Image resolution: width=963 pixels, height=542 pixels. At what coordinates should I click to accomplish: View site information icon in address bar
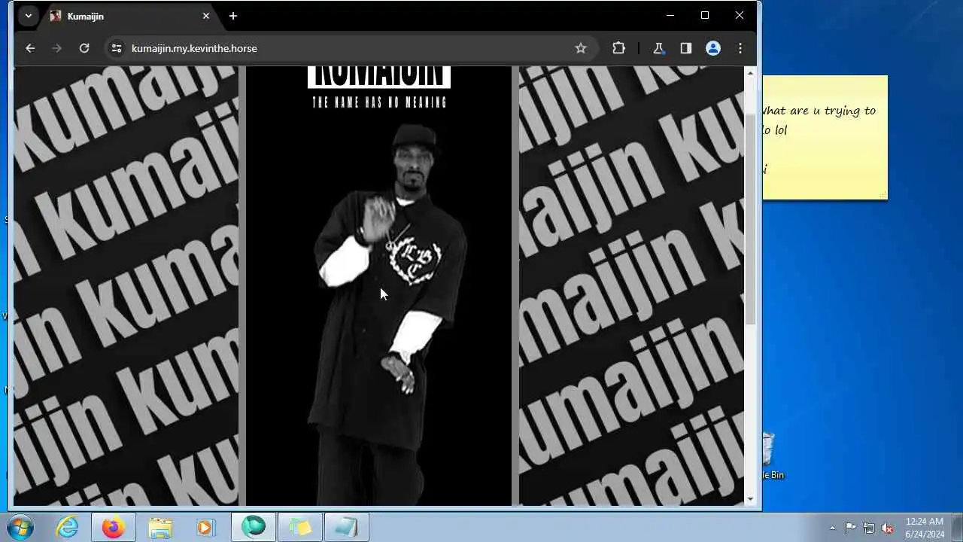(x=117, y=48)
